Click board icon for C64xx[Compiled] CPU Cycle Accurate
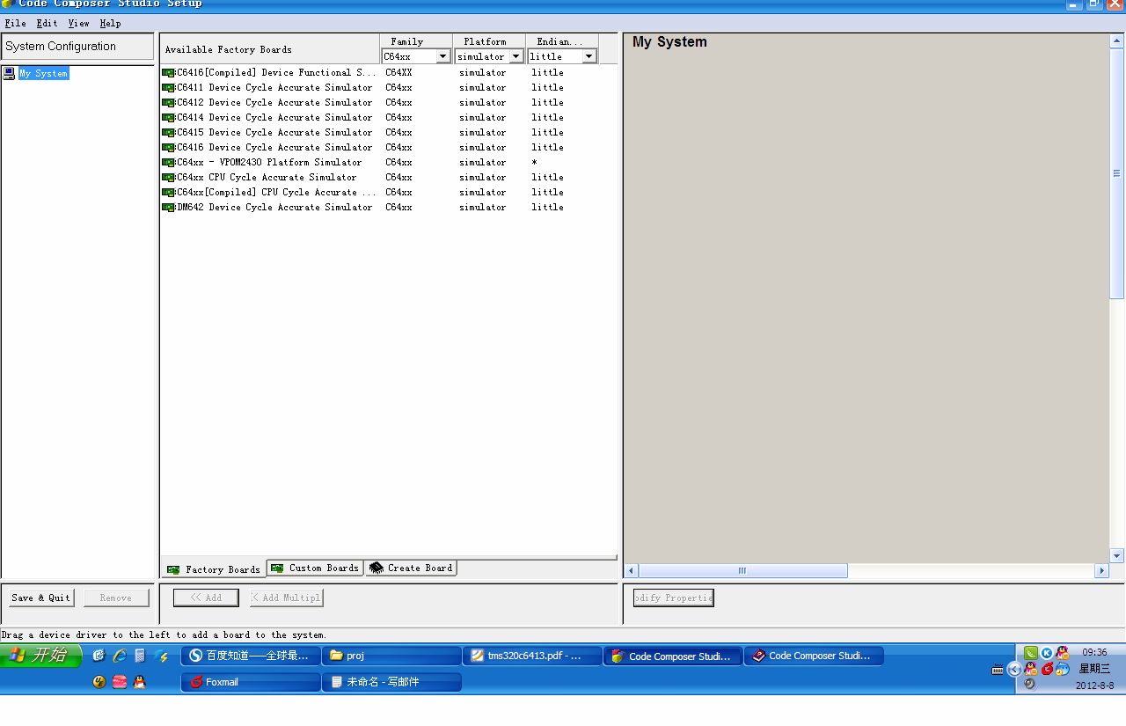Viewport: 1126px width, 726px height. [168, 193]
